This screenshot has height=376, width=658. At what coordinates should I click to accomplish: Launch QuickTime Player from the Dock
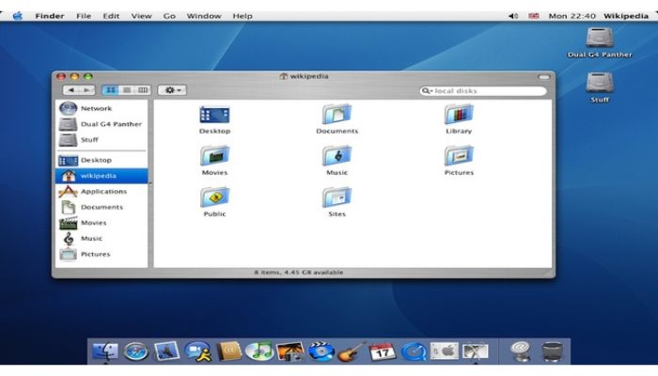414,352
